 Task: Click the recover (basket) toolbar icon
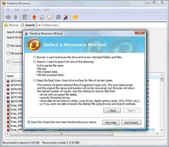(x=34, y=17)
